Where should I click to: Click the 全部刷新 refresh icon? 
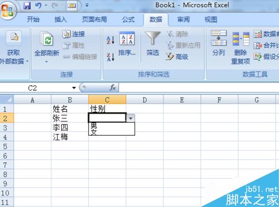click(47, 38)
